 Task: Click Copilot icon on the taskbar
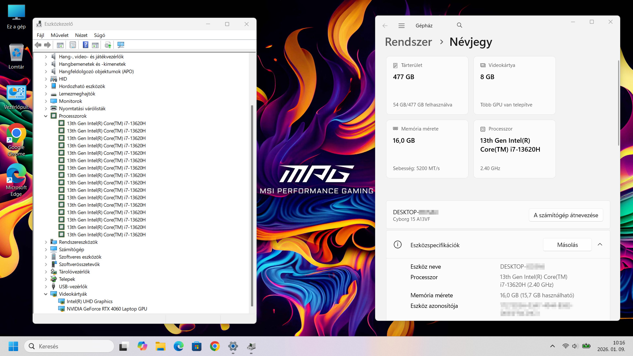click(x=142, y=346)
